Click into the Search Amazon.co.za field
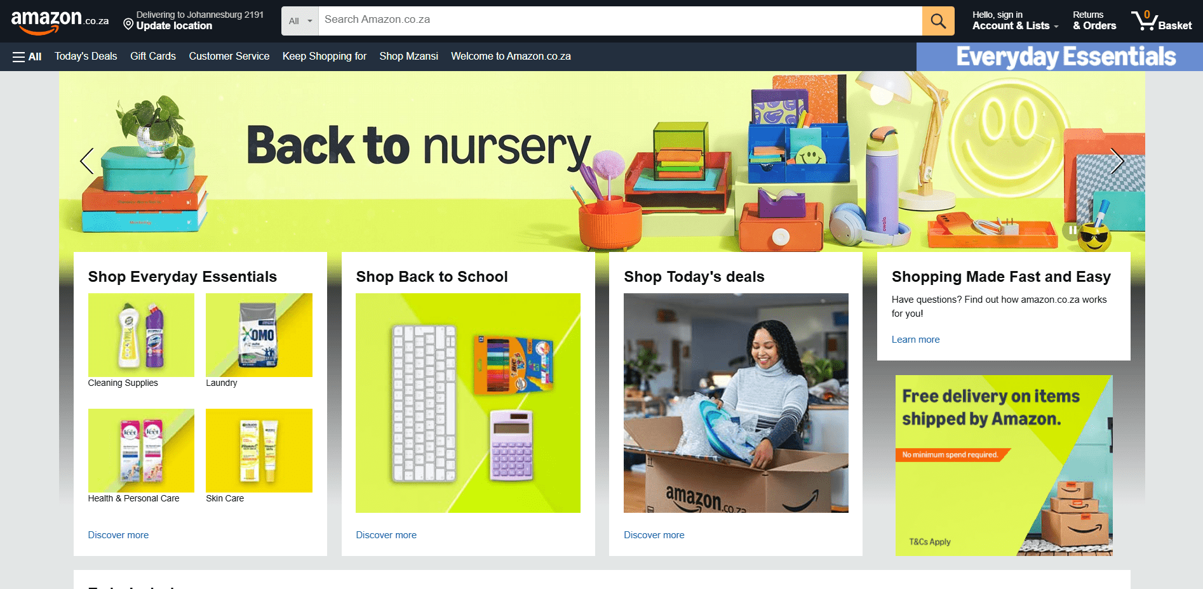The image size is (1203, 589). point(620,21)
